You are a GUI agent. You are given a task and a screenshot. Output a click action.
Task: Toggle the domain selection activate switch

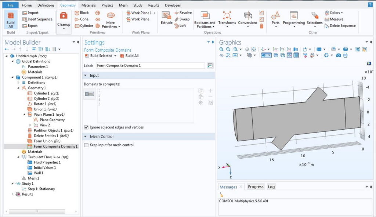click(x=89, y=94)
